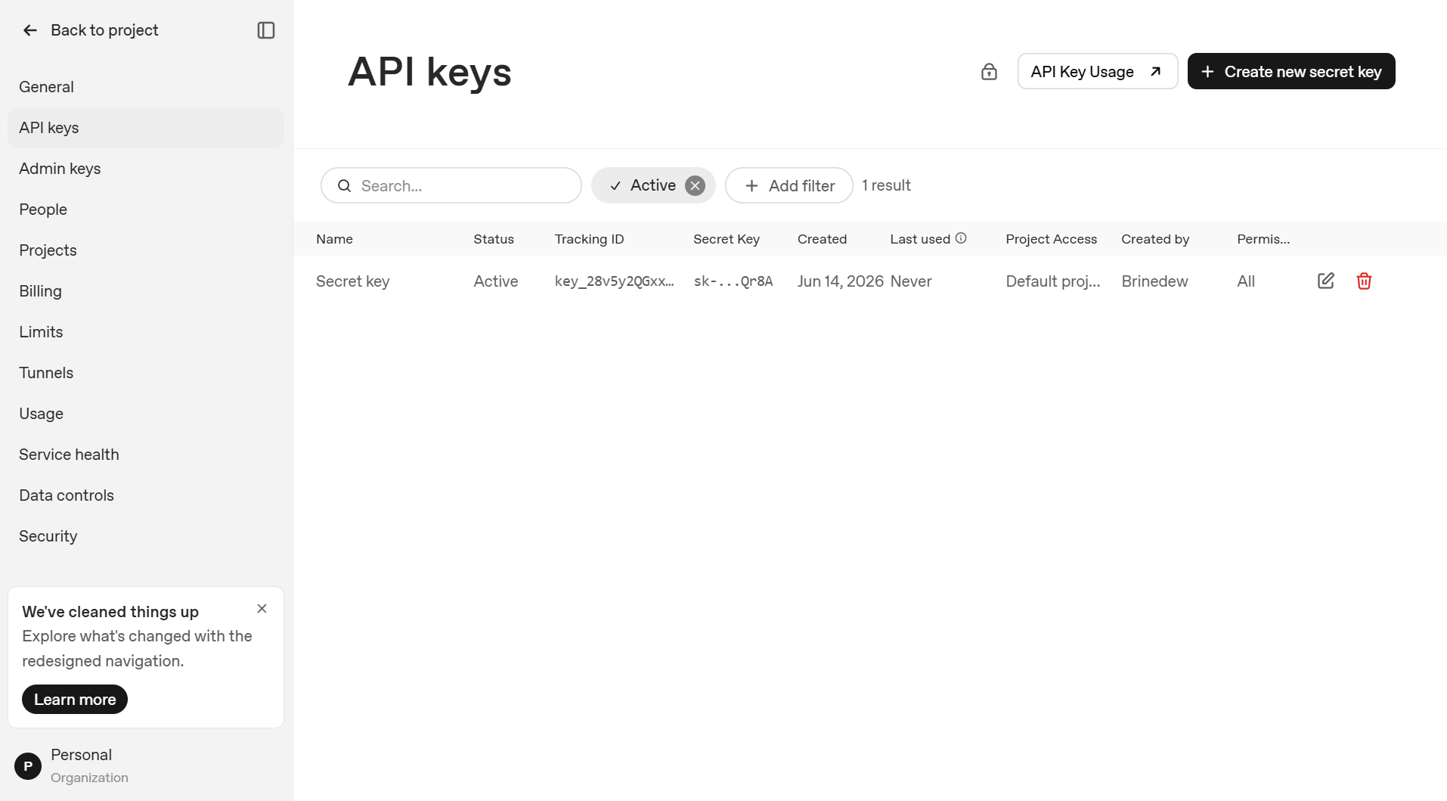Image resolution: width=1447 pixels, height=801 pixels.
Task: Click secret key value sk-...Qr8A
Action: [733, 281]
